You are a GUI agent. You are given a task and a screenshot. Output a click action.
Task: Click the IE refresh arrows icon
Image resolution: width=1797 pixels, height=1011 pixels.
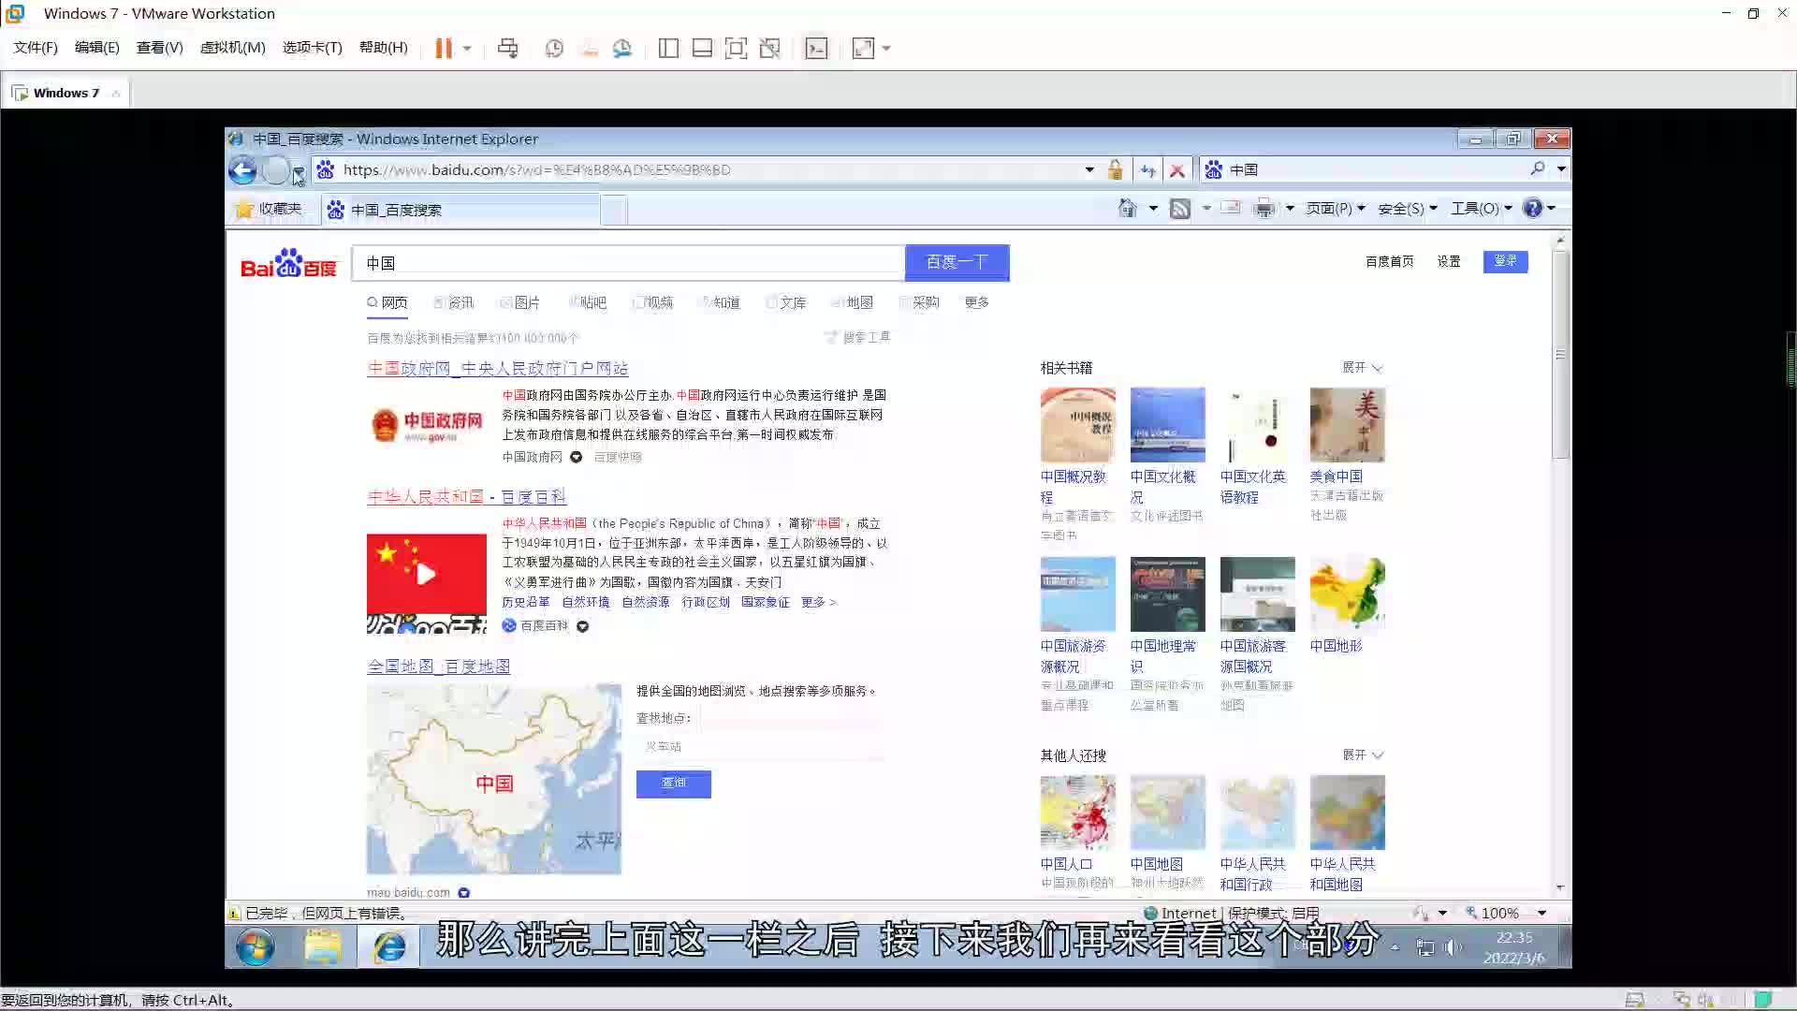pos(1147,170)
